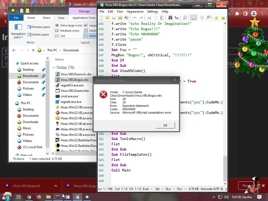The width and height of the screenshot is (268, 201).
Task: Click the yellow favorites star icon
Action: pyautogui.click(x=216, y=18)
